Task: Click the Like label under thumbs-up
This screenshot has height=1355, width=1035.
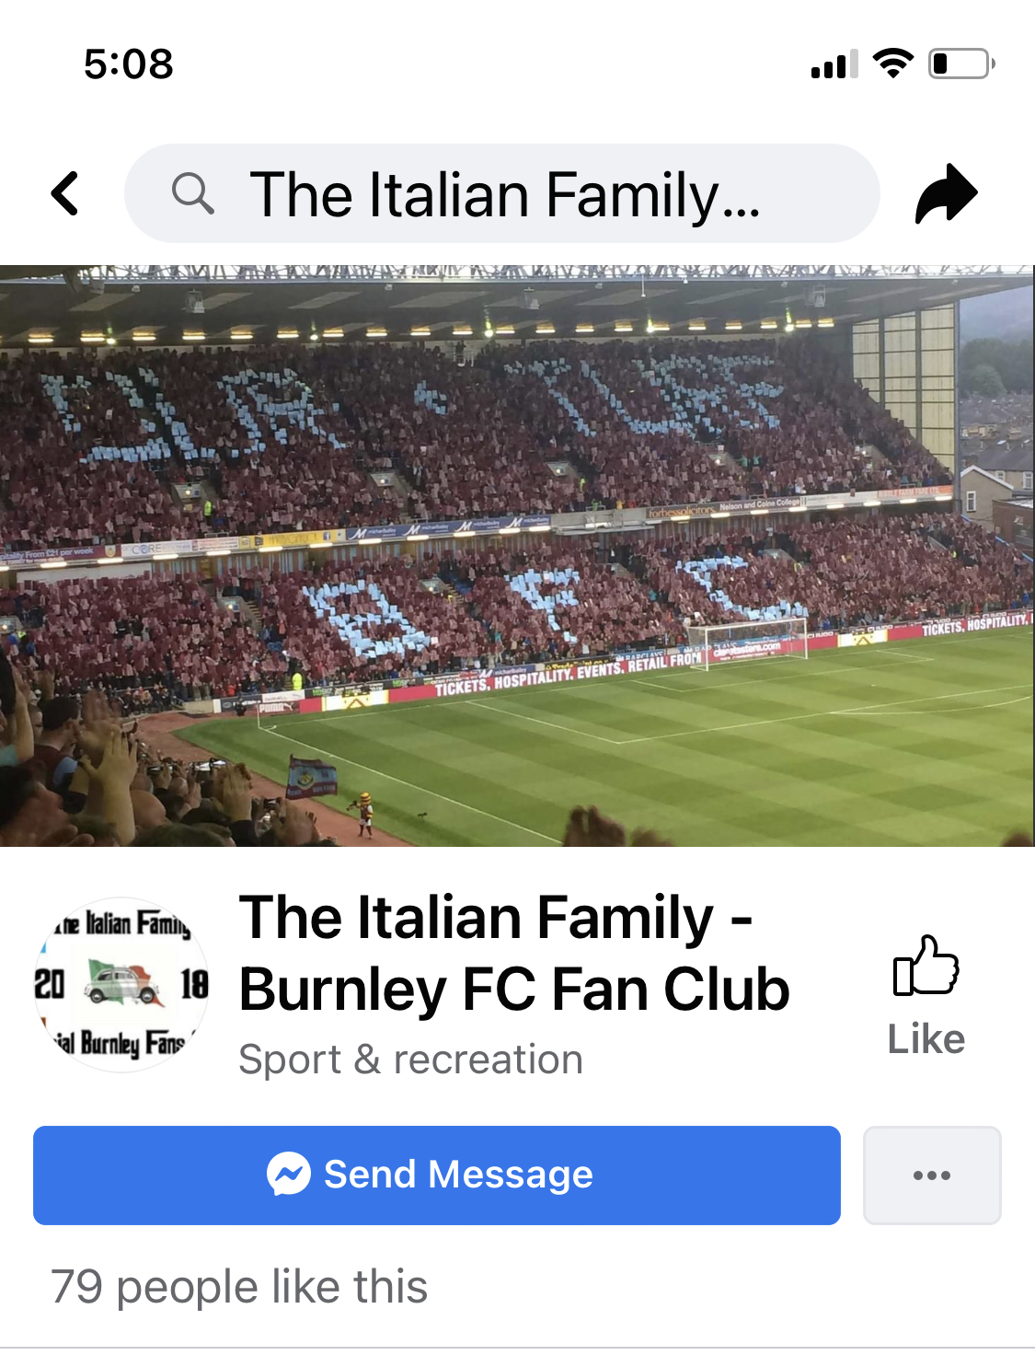Action: pyautogui.click(x=926, y=1039)
